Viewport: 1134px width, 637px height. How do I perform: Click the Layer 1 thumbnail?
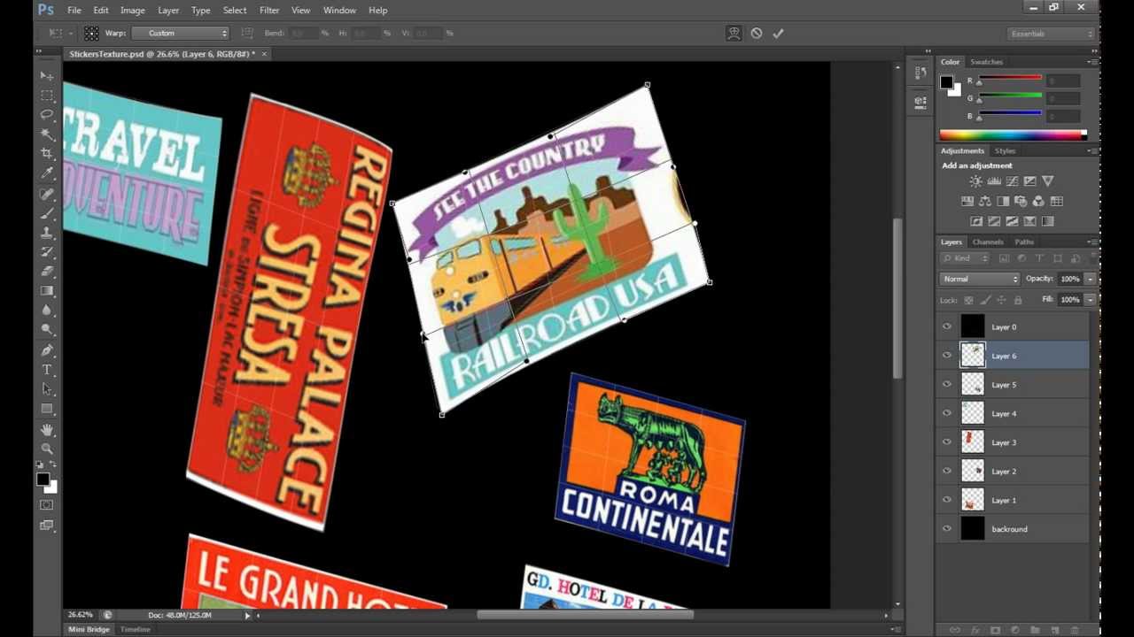pyautogui.click(x=973, y=500)
